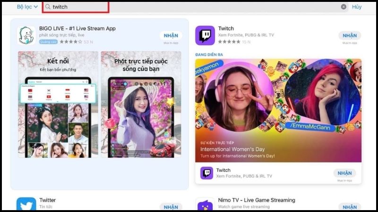
Task: Click the ĐANG DIỄN RA label
Action: click(x=209, y=55)
